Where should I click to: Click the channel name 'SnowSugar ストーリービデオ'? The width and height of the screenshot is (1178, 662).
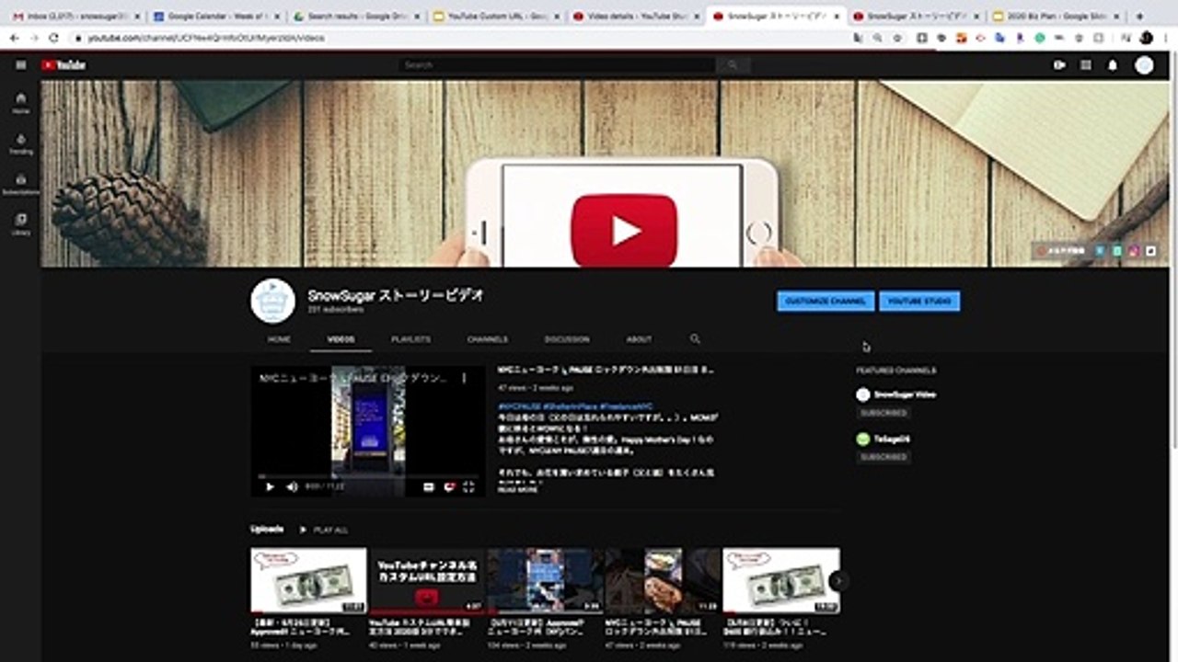(396, 295)
